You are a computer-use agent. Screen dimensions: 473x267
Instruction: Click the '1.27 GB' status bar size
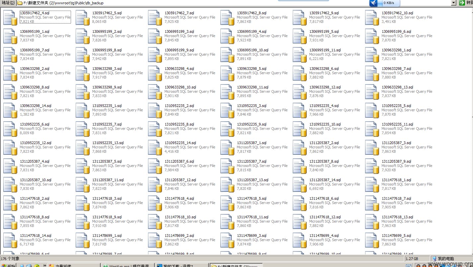pyautogui.click(x=411, y=259)
